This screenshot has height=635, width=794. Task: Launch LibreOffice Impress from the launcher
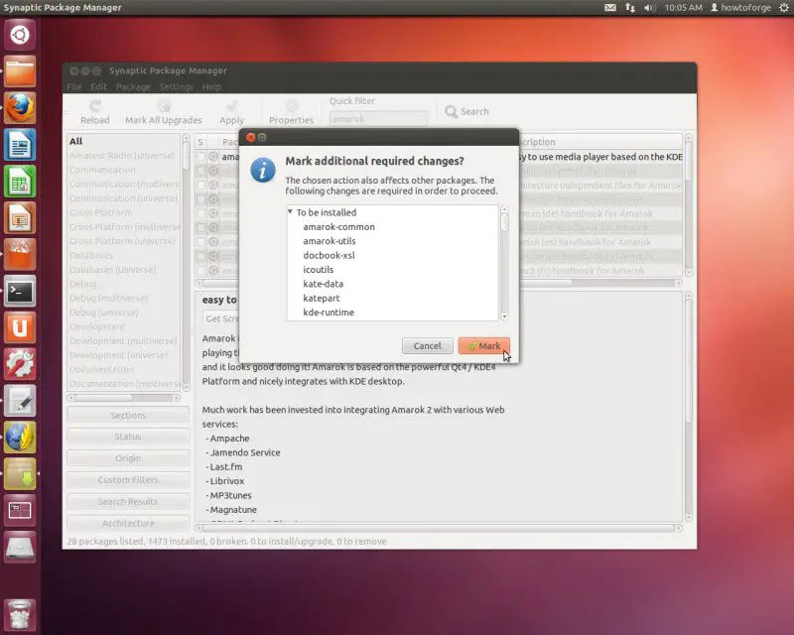click(20, 217)
